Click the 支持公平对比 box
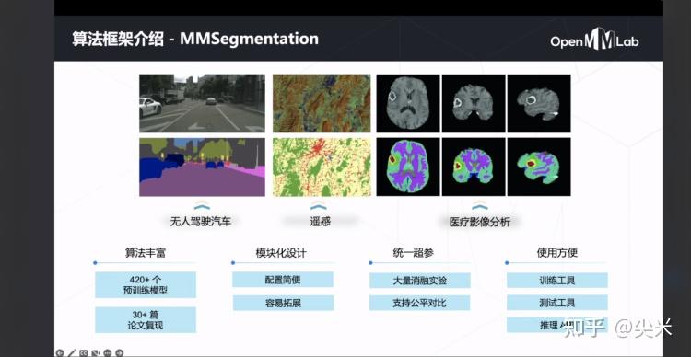Viewport: 691px width, 357px height. point(420,303)
